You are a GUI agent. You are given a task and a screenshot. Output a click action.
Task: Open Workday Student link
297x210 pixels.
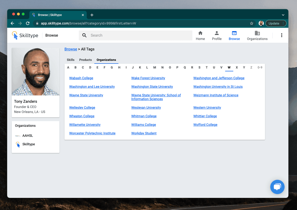coord(144,133)
